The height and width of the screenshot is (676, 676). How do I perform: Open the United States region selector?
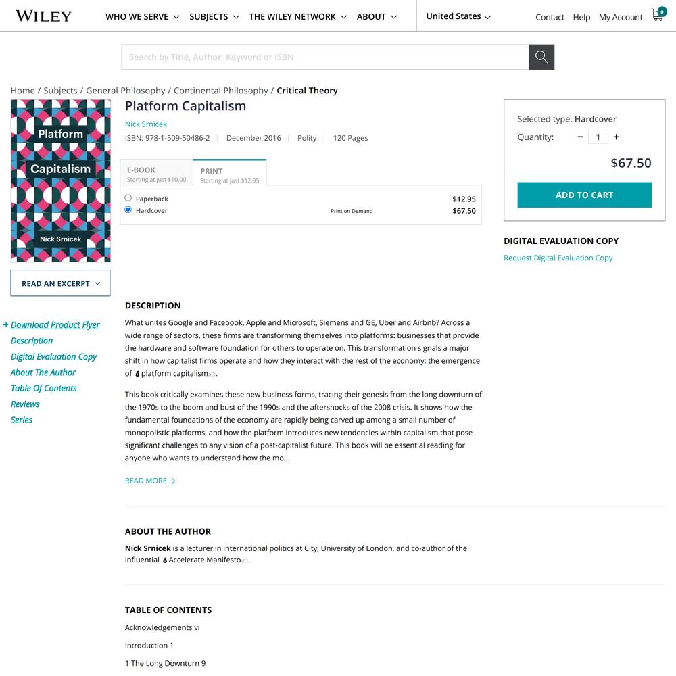458,16
